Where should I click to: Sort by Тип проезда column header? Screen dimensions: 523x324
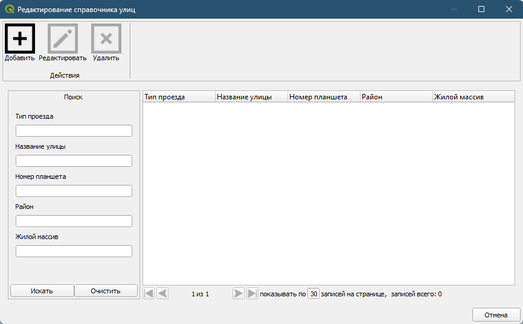click(179, 97)
